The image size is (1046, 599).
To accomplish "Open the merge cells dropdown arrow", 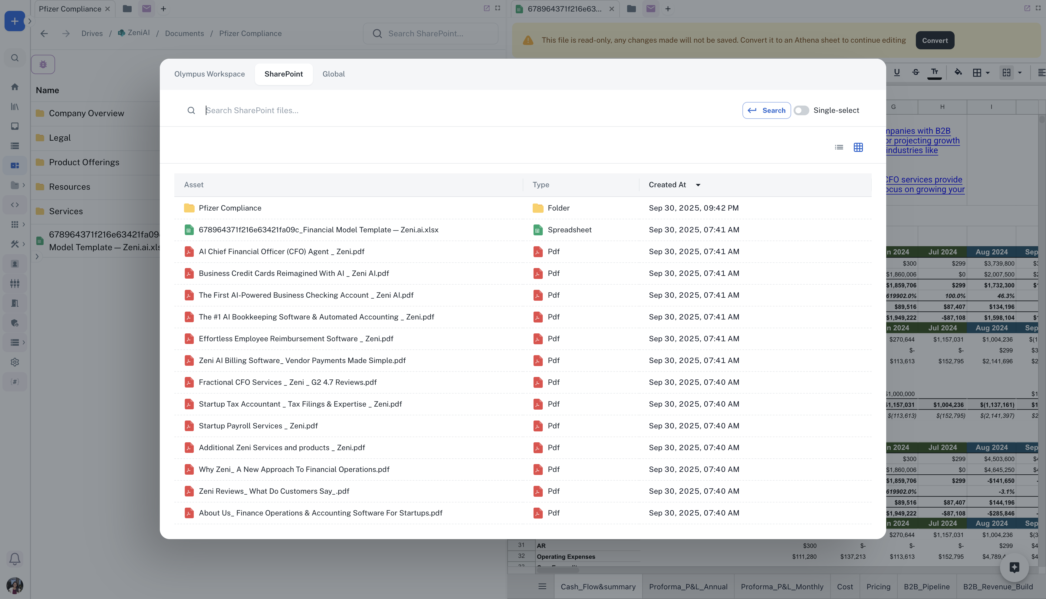I will [1020, 73].
